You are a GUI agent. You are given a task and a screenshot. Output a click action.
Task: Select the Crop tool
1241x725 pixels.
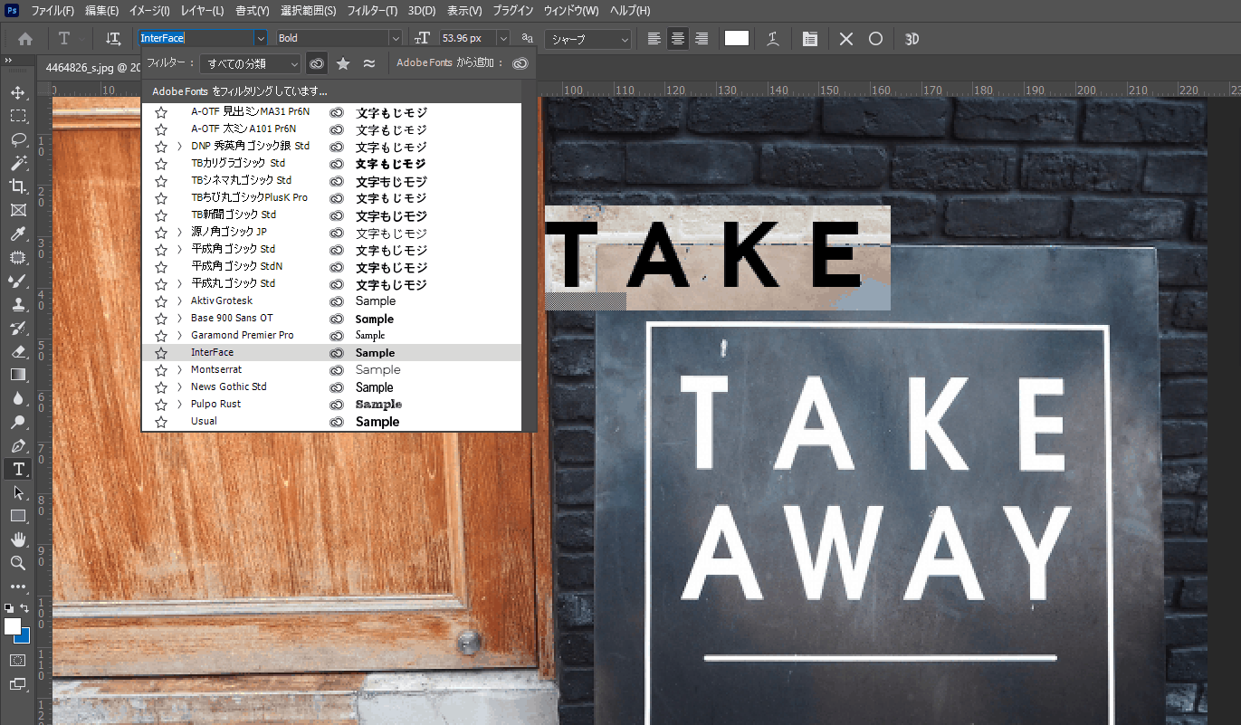(x=17, y=186)
